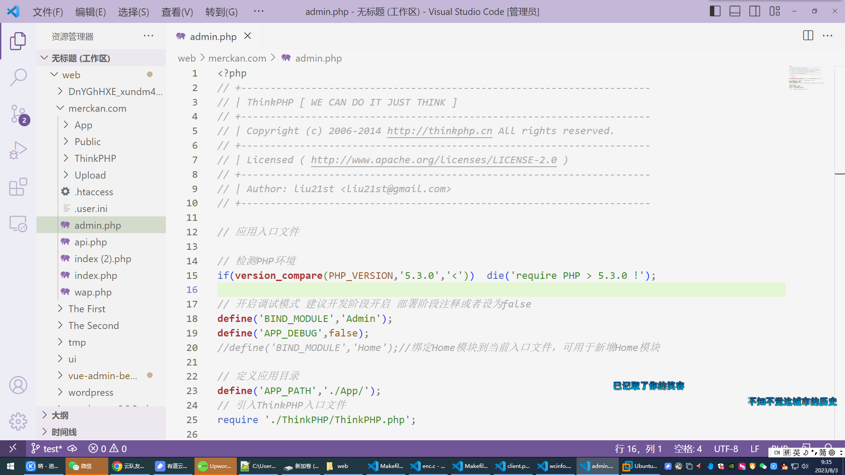Open the Search view in activity bar
Viewport: 845px width, 475px height.
click(18, 77)
